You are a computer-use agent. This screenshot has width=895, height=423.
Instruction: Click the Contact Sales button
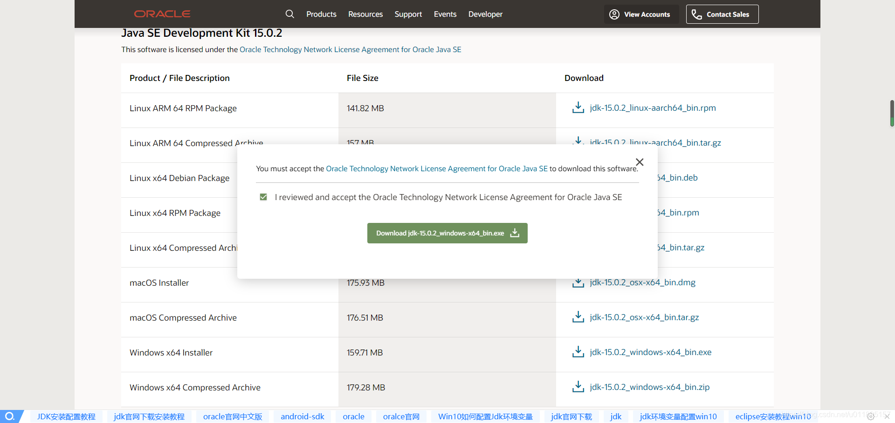click(x=722, y=14)
